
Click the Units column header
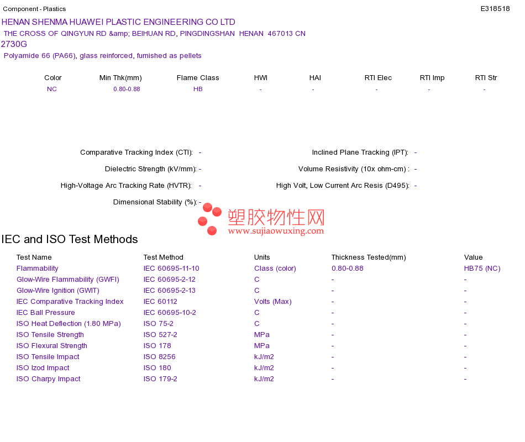[262, 257]
